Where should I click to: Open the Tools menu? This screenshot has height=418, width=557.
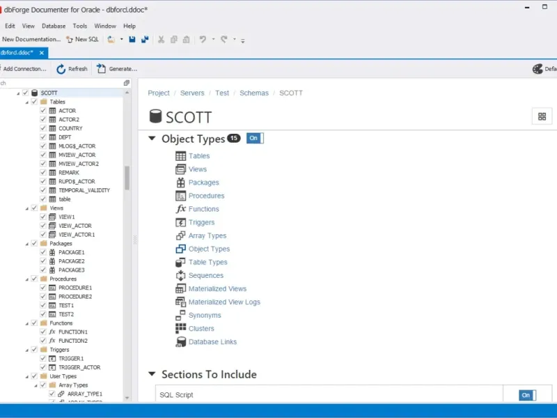point(80,26)
